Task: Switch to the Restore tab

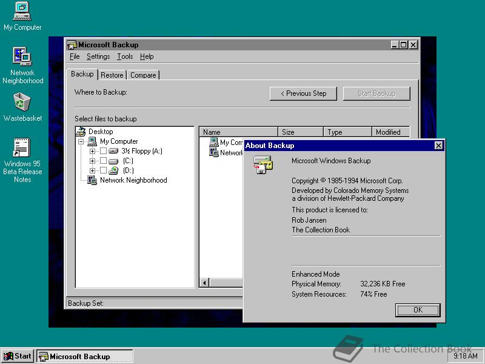Action: [112, 75]
